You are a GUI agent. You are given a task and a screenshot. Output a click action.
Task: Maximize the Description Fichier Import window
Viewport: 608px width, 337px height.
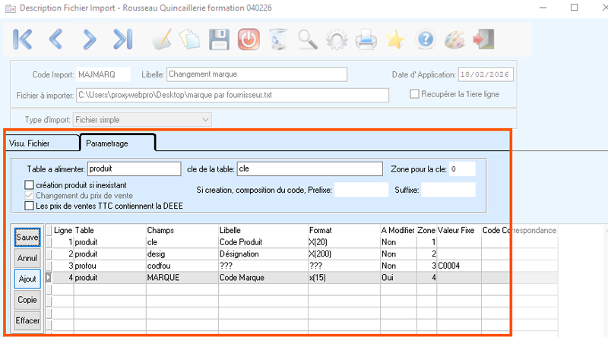pos(575,8)
